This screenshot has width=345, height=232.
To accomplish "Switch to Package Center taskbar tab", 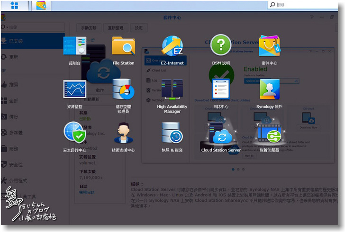I will 41,5.
